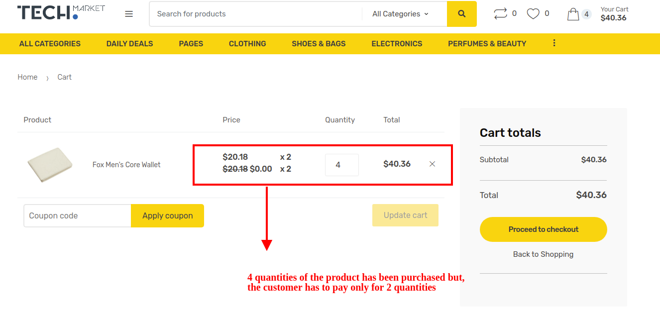Open the Pages menu item
The width and height of the screenshot is (660, 319).
click(x=191, y=44)
